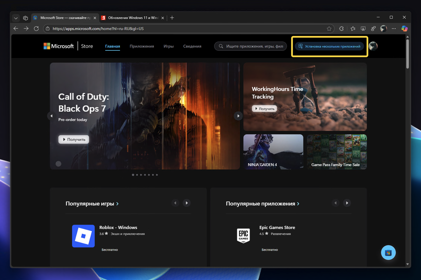Click the screenshot toolbar icon
421x280 pixels.
363,29
